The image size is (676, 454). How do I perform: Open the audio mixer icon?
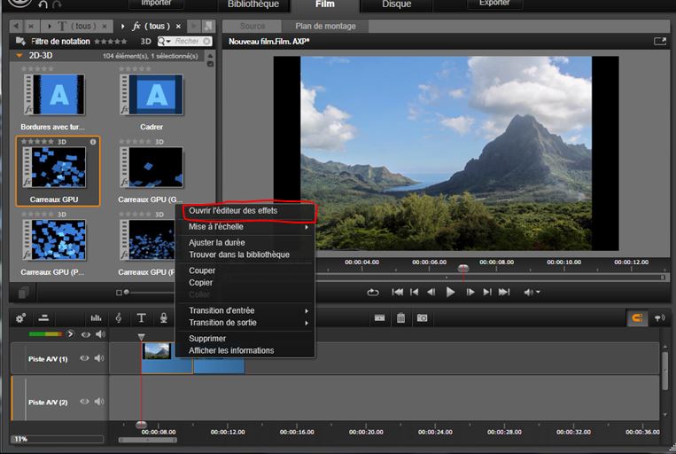click(x=96, y=317)
